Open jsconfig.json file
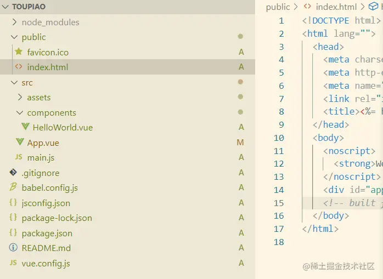 click(46, 203)
